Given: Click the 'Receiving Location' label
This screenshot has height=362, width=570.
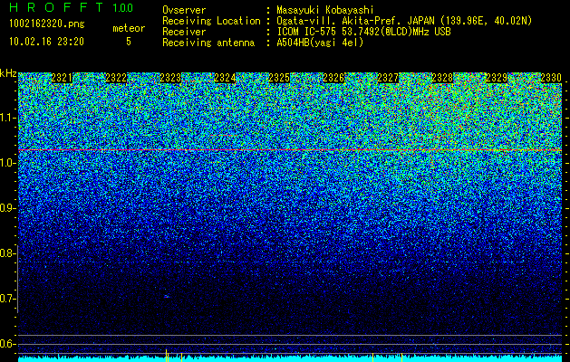Looking at the screenshot, I should (211, 21).
